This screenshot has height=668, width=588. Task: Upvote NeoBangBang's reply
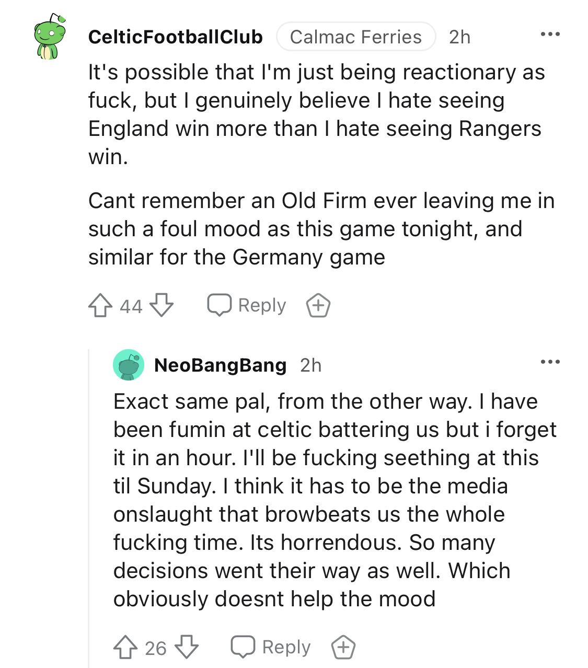click(125, 648)
